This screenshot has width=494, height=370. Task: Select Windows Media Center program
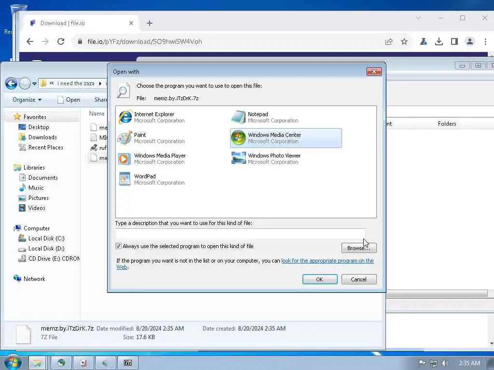(286, 138)
